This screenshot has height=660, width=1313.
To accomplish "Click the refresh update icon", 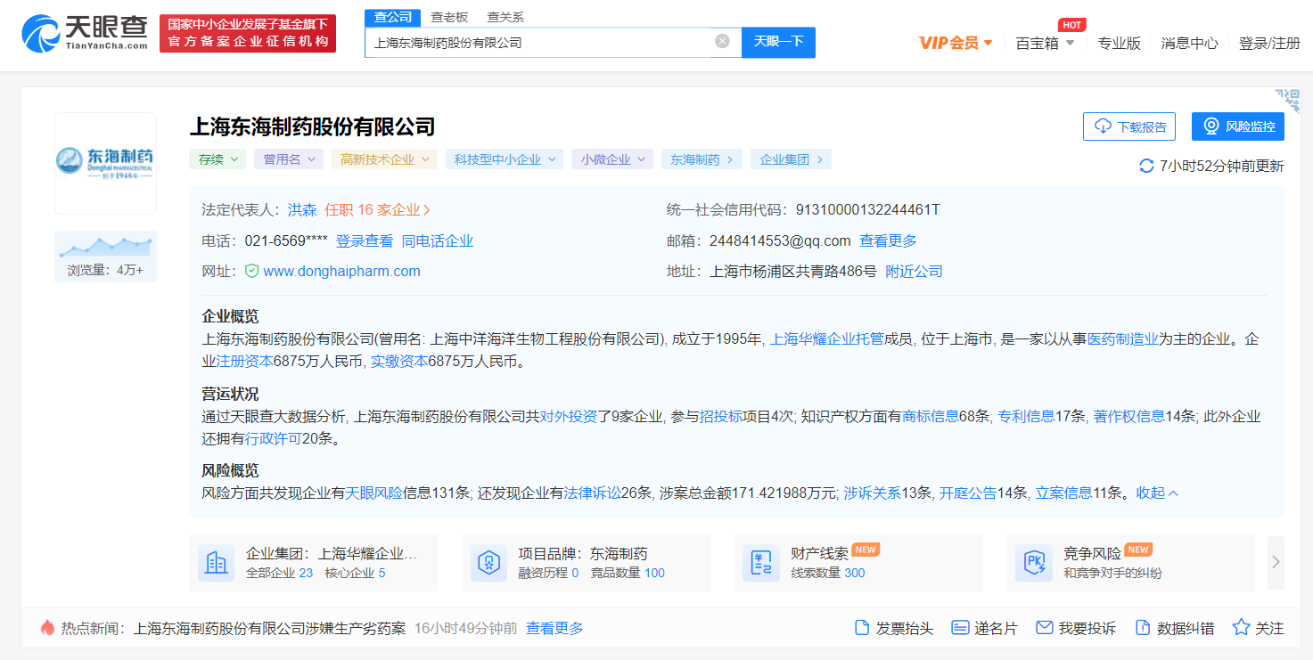I will pyautogui.click(x=1146, y=166).
